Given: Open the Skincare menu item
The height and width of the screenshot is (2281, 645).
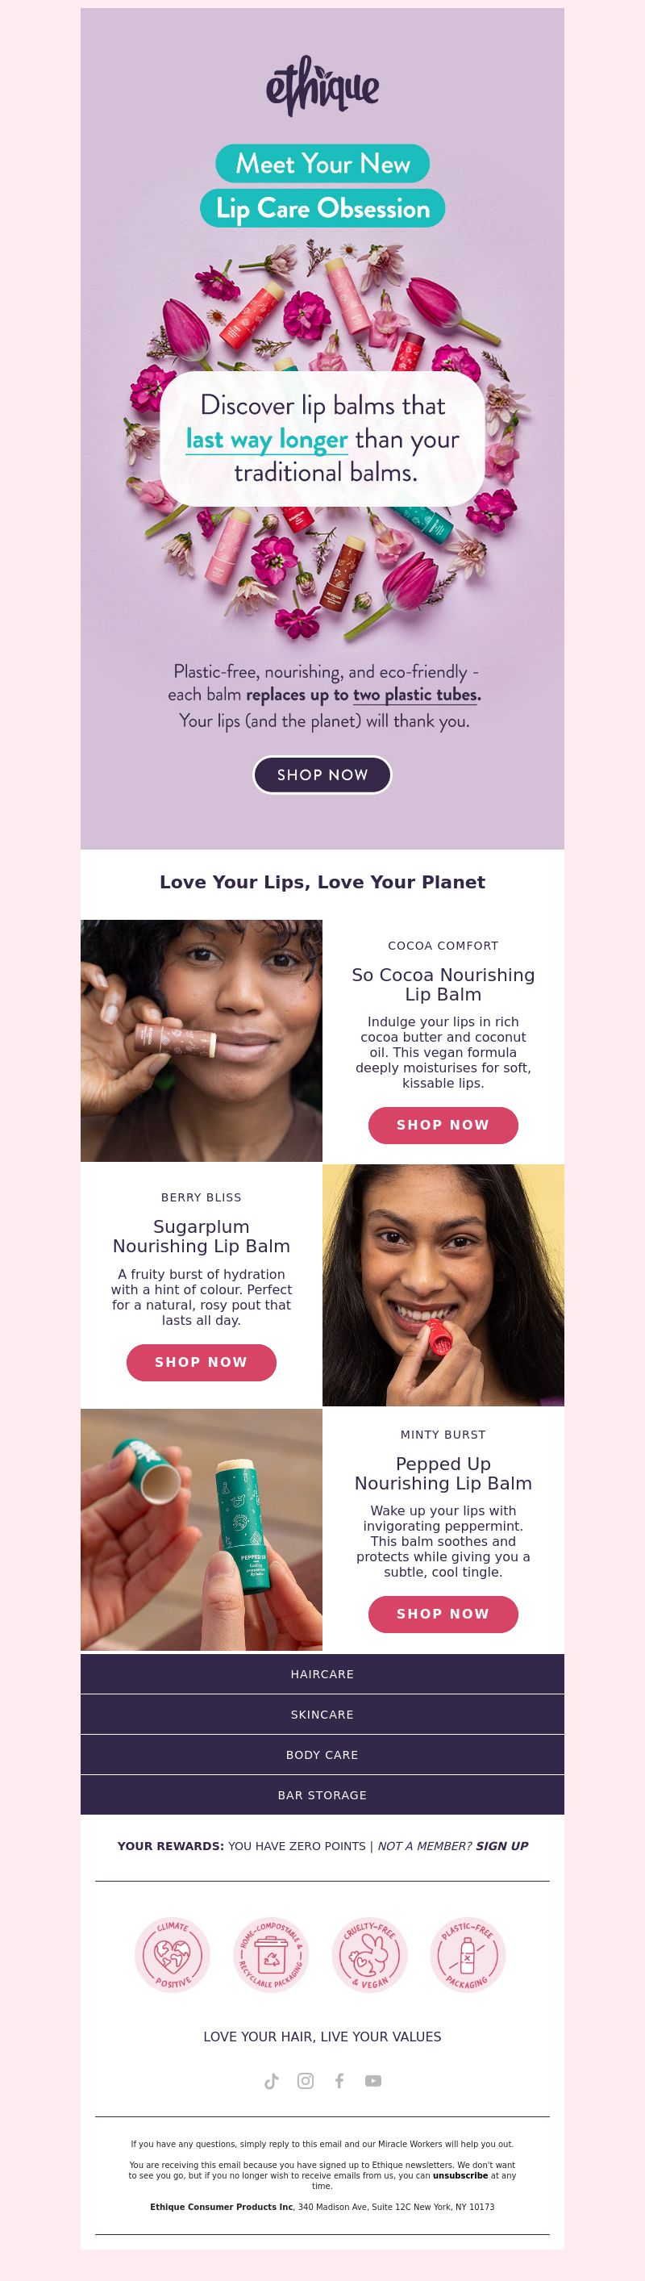Looking at the screenshot, I should [x=322, y=1715].
